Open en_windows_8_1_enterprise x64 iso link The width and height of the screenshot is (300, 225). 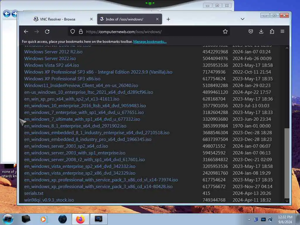point(75,126)
